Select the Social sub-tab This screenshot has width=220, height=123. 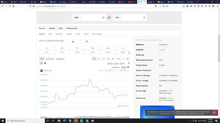50,34
